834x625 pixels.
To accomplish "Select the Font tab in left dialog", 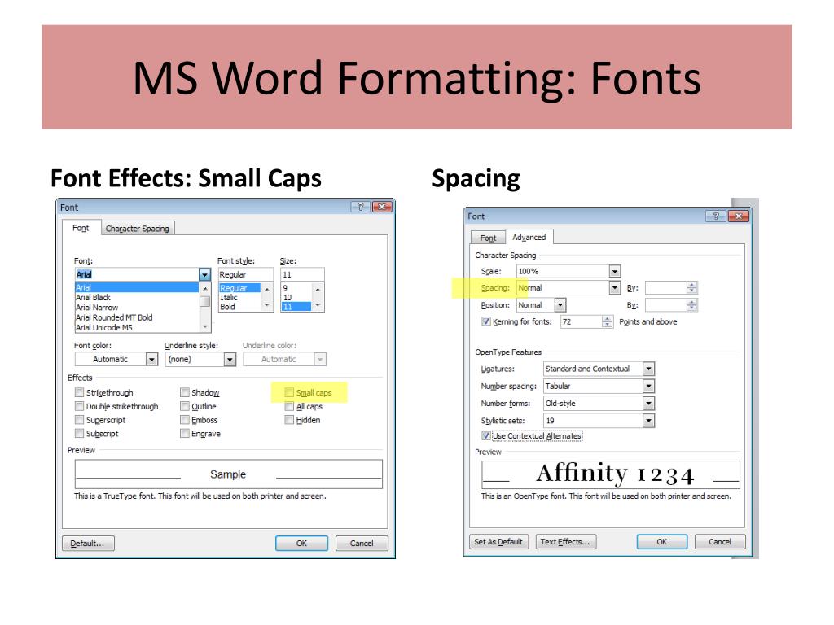I will 81,228.
